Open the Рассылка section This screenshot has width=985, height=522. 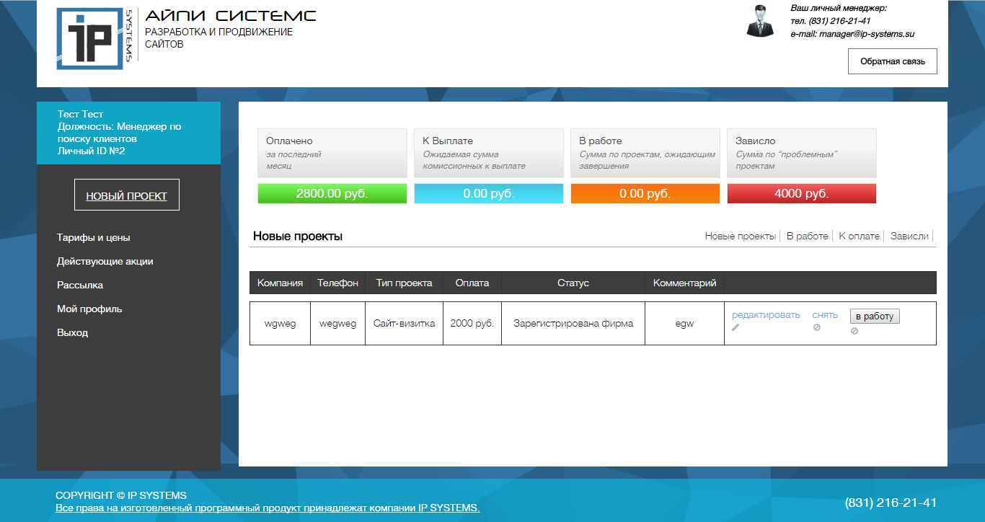click(x=79, y=285)
